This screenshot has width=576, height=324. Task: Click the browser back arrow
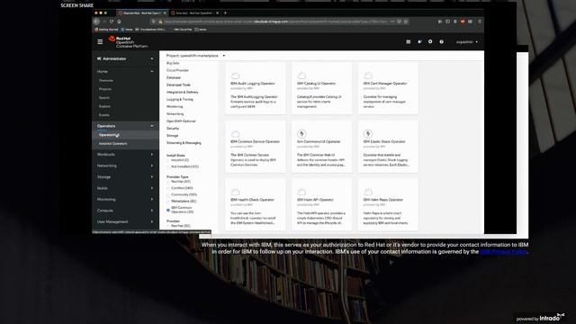click(96, 22)
